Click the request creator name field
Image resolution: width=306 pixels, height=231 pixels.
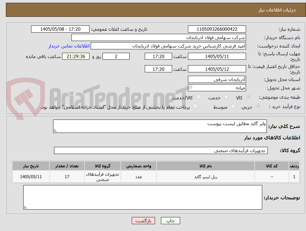pos(168,46)
